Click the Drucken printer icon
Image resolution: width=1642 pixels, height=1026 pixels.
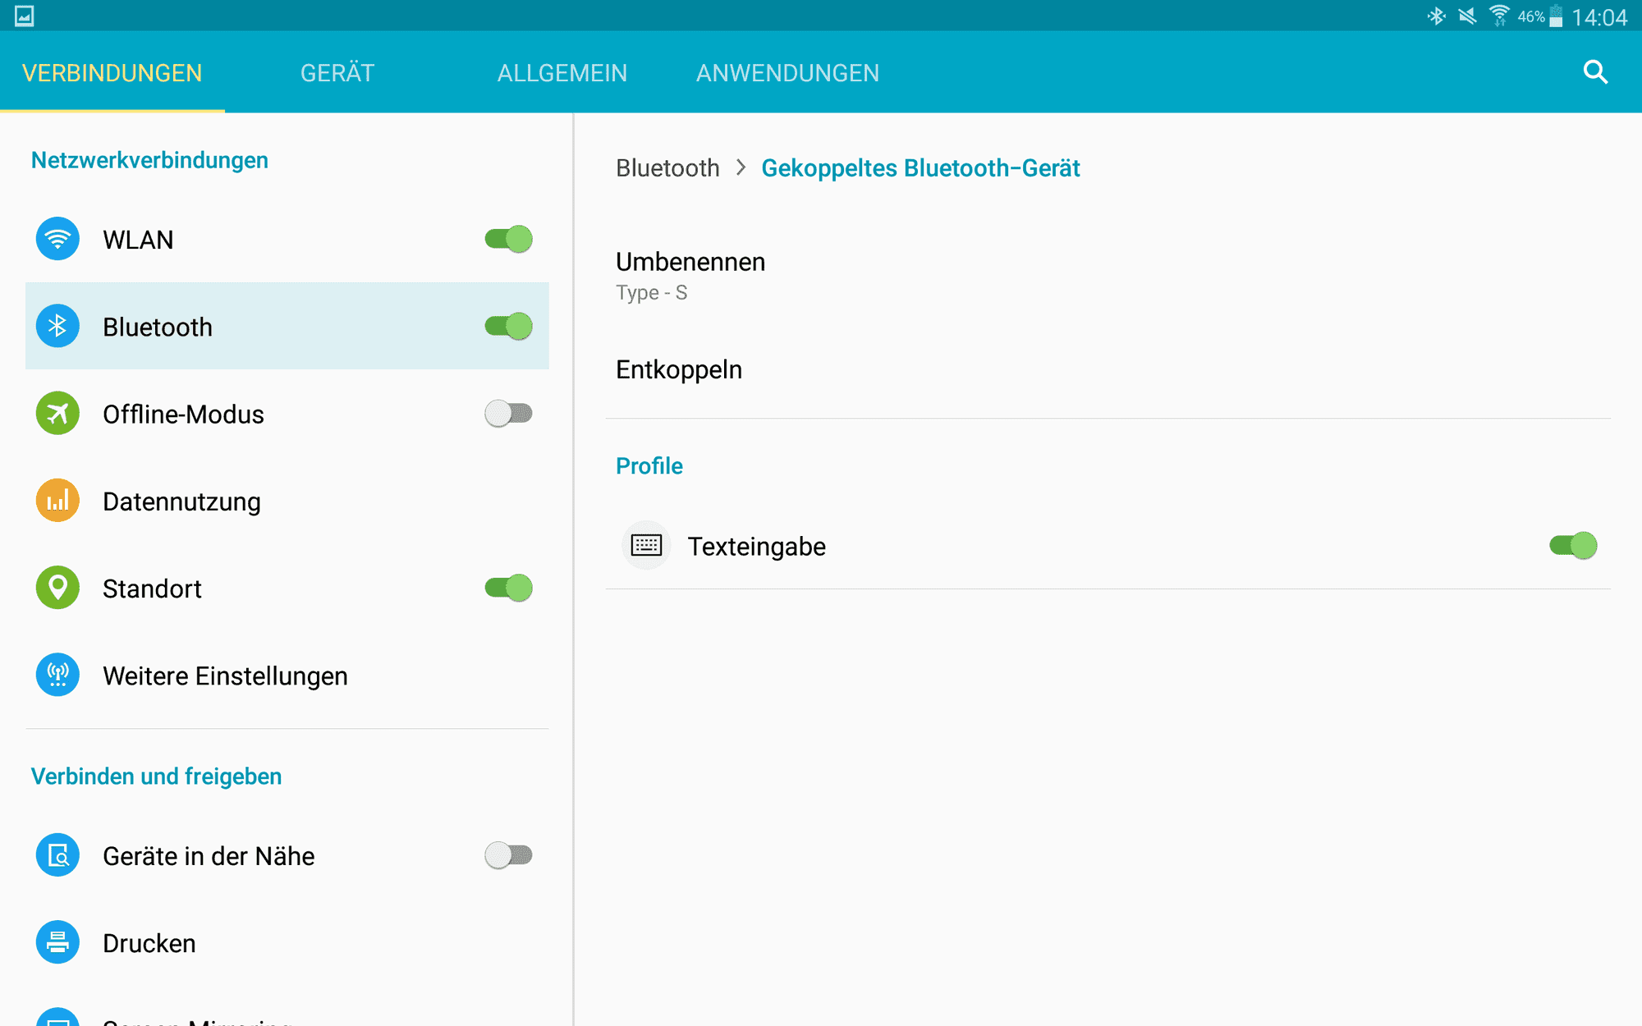[x=57, y=942]
